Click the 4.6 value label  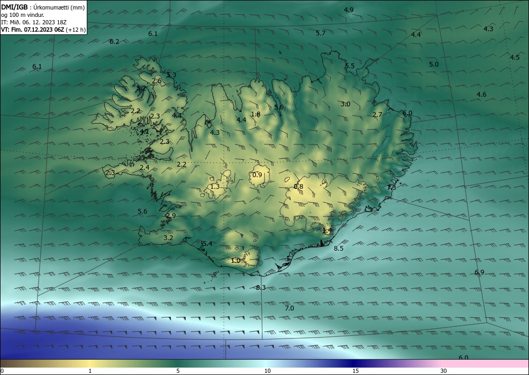tap(481, 94)
